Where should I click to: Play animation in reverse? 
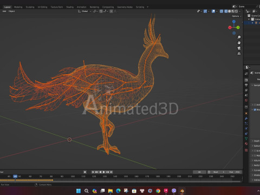click(100, 172)
